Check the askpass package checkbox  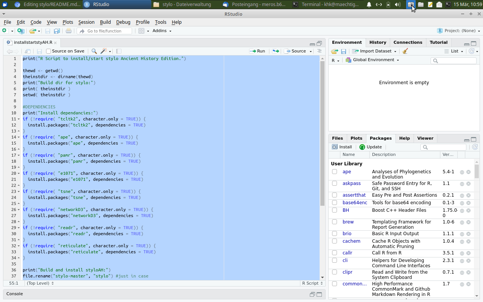(334, 183)
